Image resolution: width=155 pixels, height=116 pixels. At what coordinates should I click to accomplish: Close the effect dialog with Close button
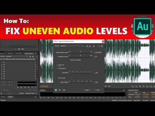click(x=98, y=90)
